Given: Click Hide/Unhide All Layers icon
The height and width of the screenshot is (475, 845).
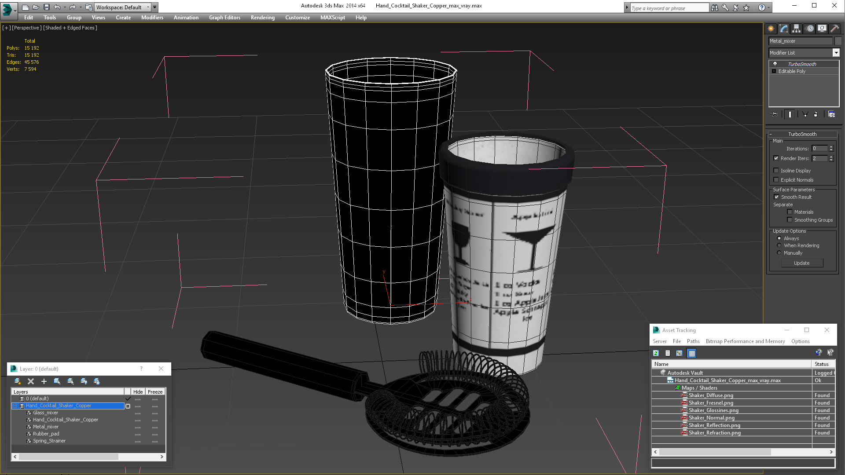Looking at the screenshot, I should tap(84, 381).
